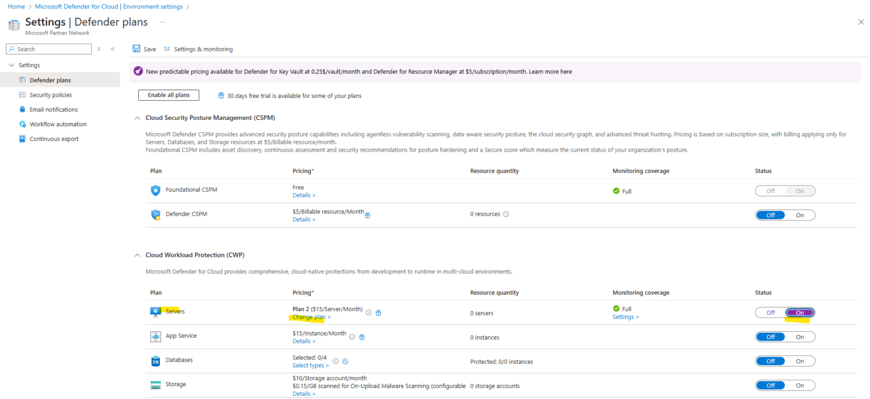Viewport: 870px width, 399px height.
Task: Open Details link under Foundational CSPM
Action: point(304,195)
